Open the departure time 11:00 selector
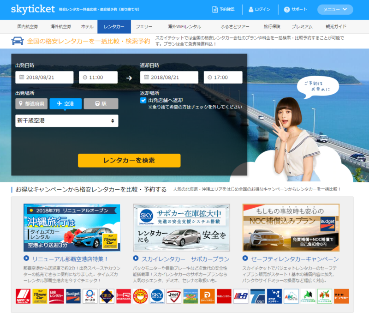The image size is (369, 319). pos(98,77)
